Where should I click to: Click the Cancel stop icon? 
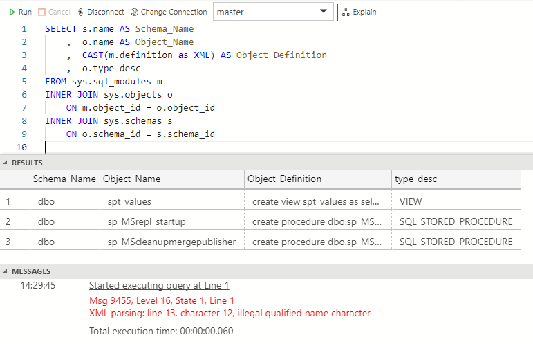[42, 12]
